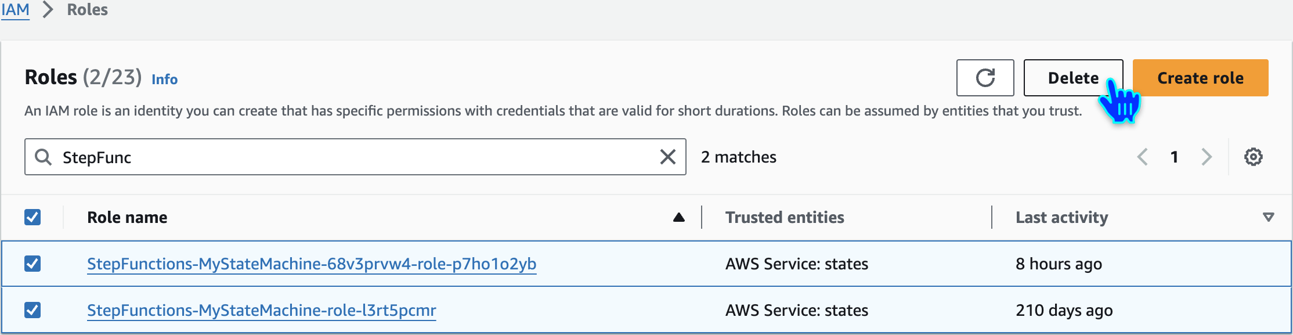
Task: Click the Role name column header
Action: [x=127, y=217]
